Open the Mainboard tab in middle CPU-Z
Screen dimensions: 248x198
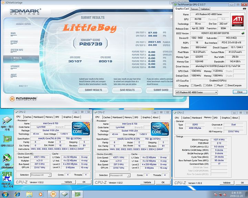117,117
